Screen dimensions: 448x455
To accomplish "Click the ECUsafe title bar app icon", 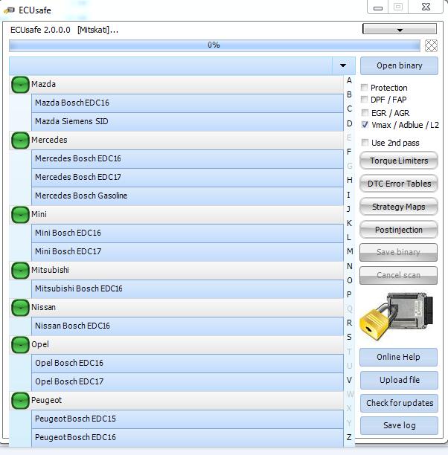I will [9, 10].
